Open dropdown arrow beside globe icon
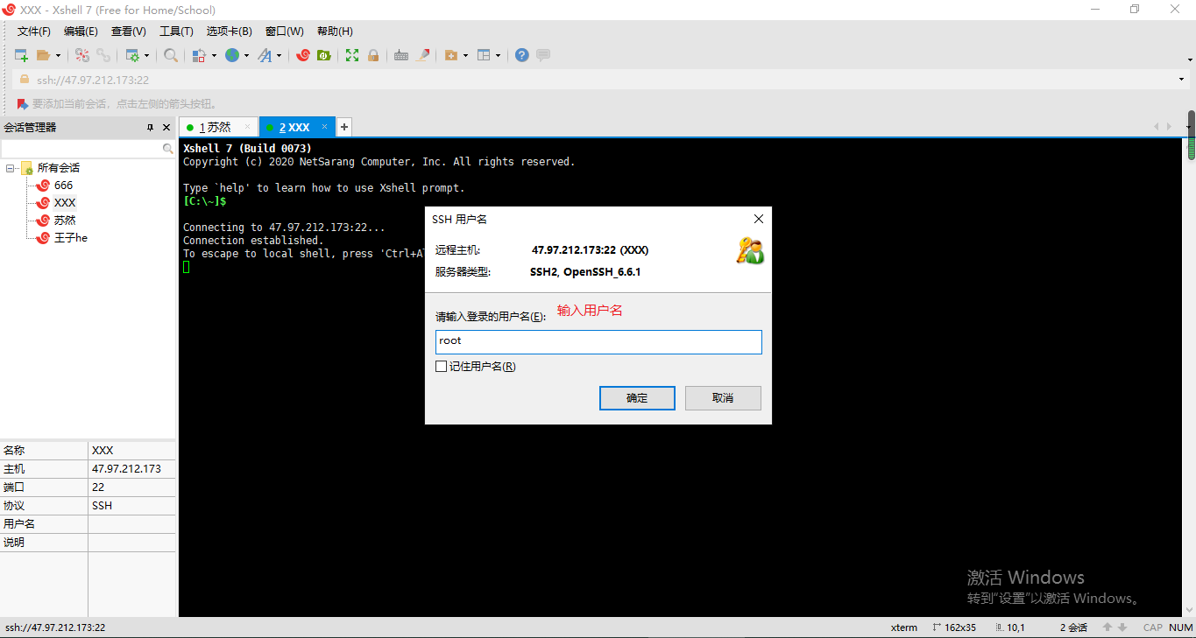 pos(247,55)
